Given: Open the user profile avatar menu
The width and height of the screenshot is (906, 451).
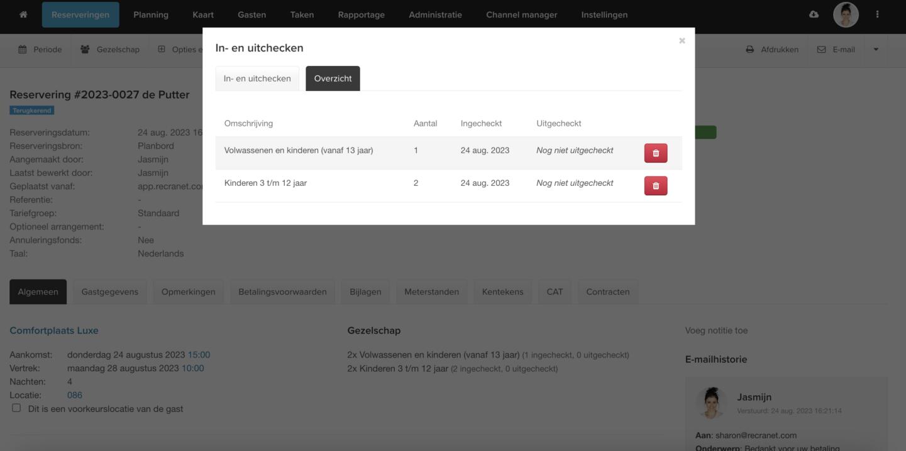Looking at the screenshot, I should (845, 15).
